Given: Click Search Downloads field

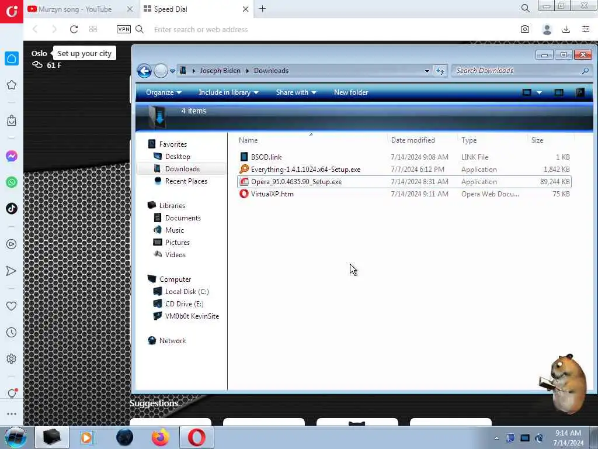Looking at the screenshot, I should click(521, 71).
